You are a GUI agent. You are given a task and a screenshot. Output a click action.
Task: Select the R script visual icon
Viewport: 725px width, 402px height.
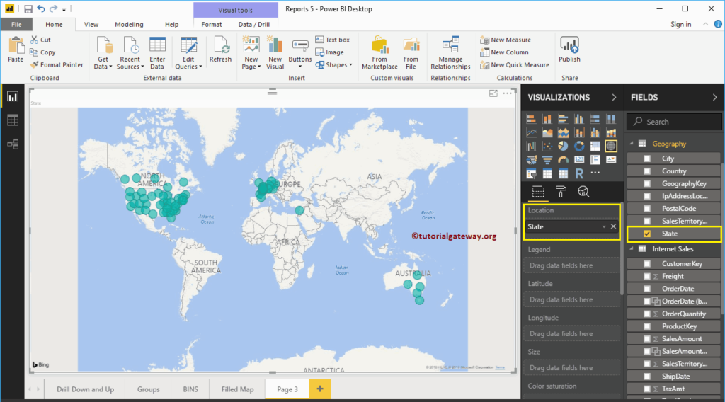[x=579, y=173]
